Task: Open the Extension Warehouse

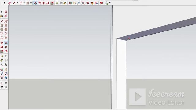Action: [x=92, y=3]
